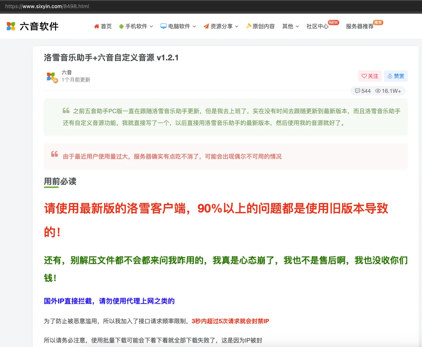The image size is (422, 347).
Task: Toggle the heart to follow the author
Action: click(364, 76)
